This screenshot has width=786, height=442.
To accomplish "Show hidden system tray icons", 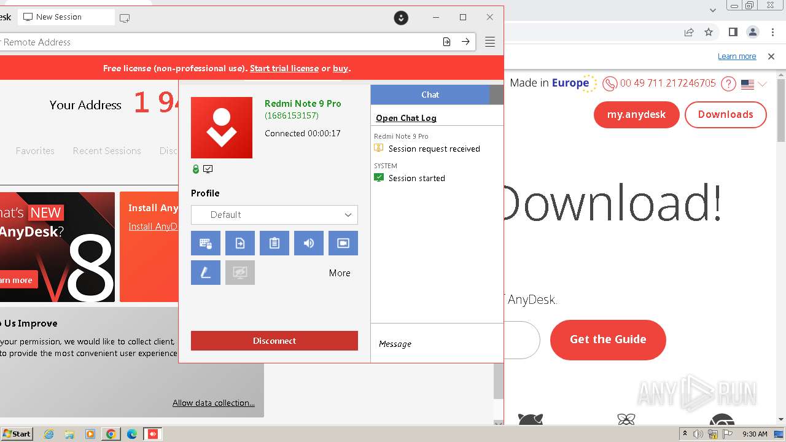I will click(685, 434).
